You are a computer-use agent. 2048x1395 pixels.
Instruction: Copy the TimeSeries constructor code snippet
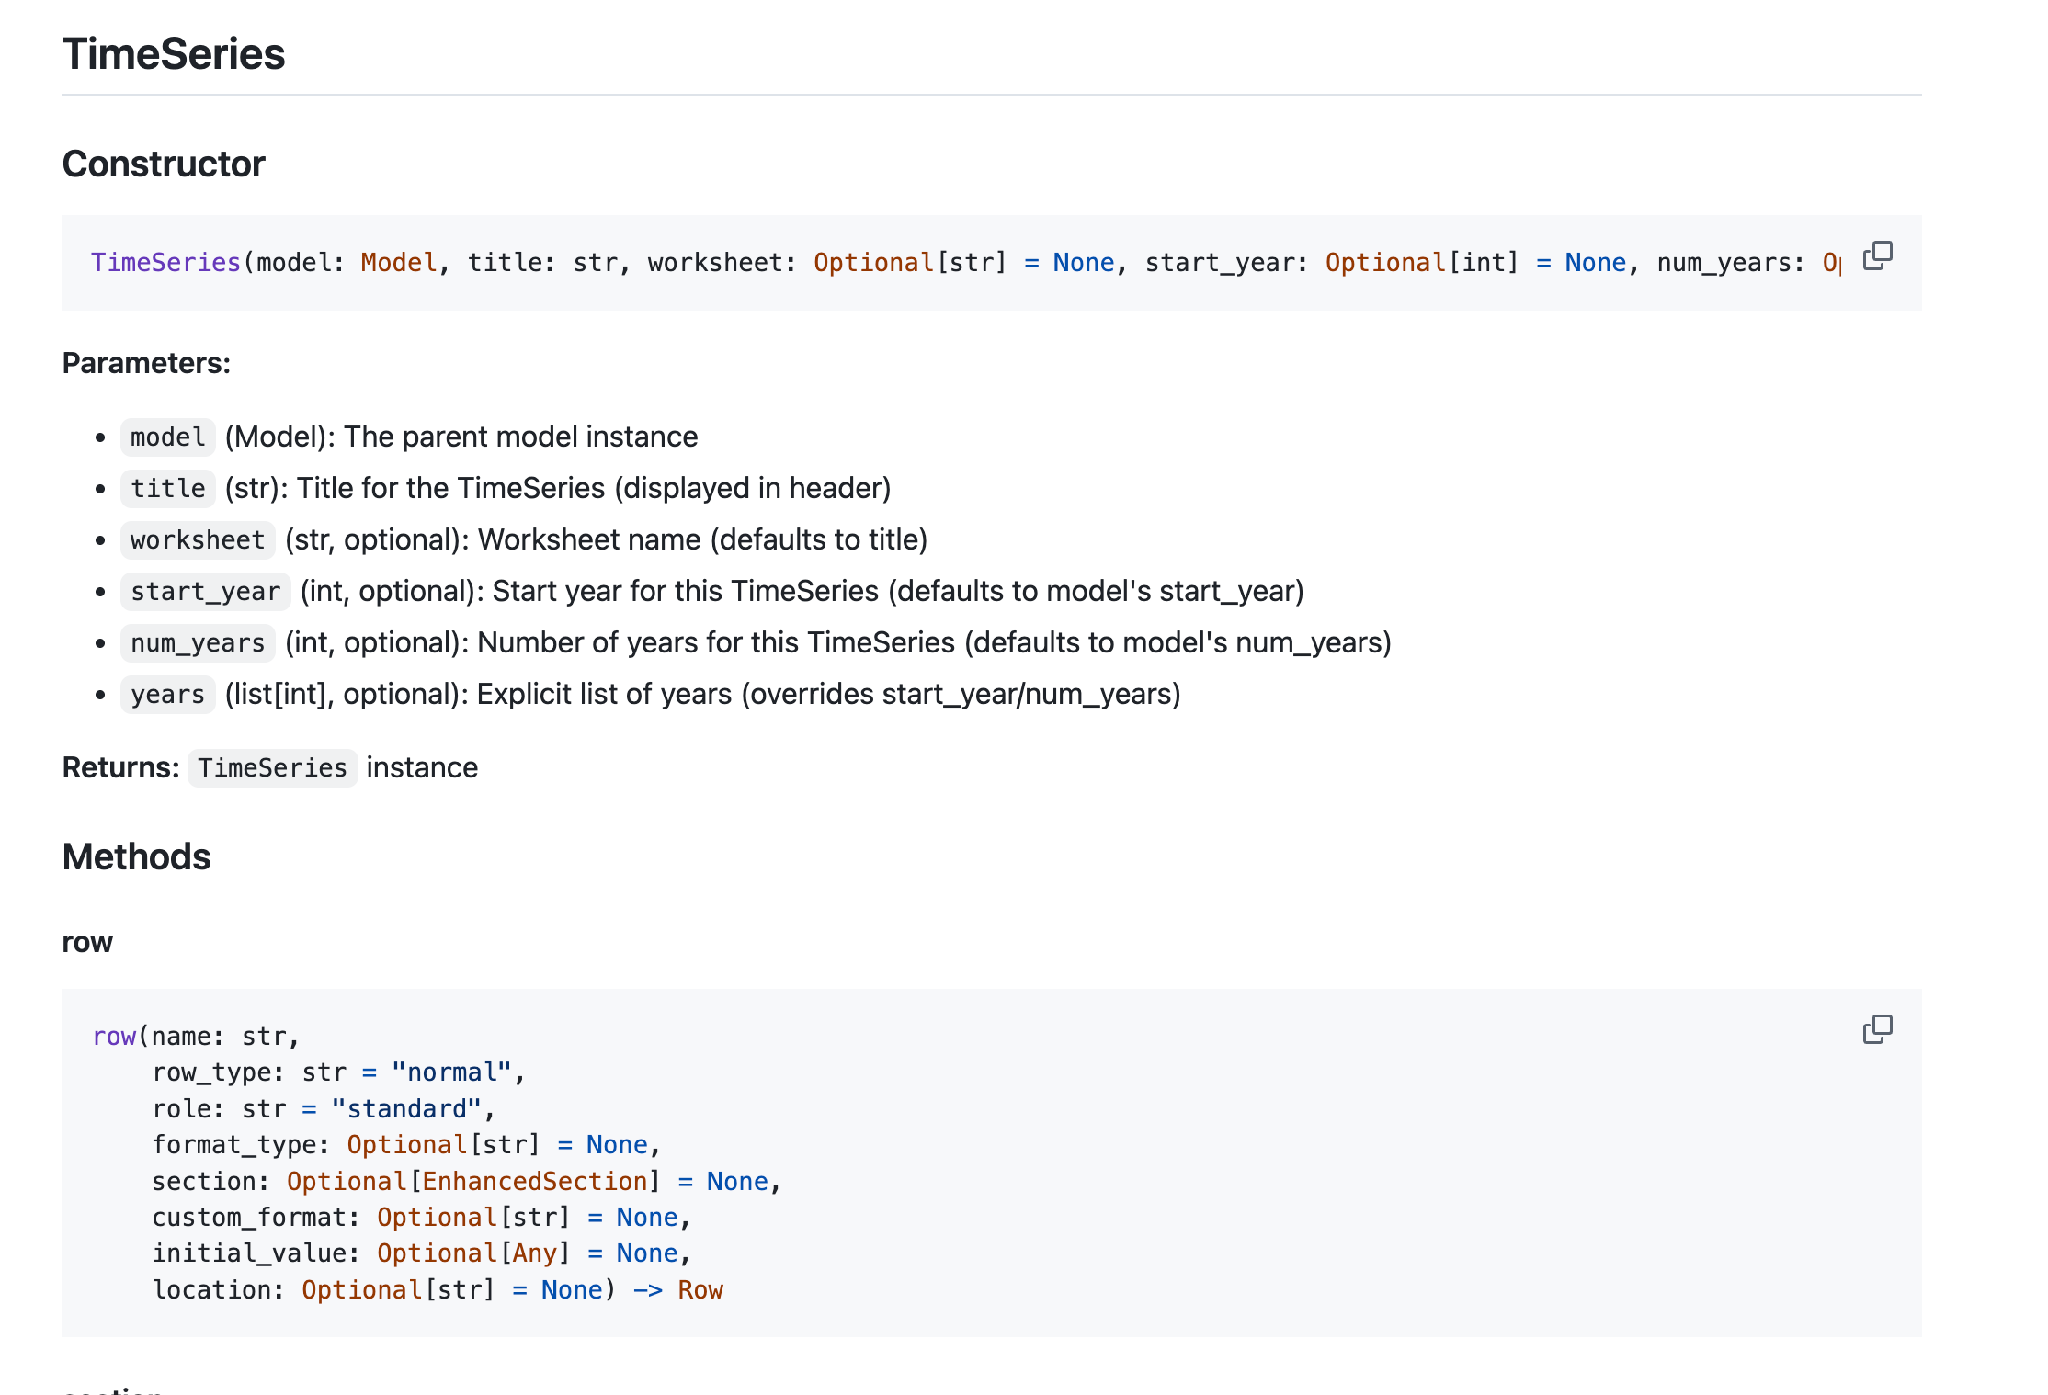pos(1876,255)
